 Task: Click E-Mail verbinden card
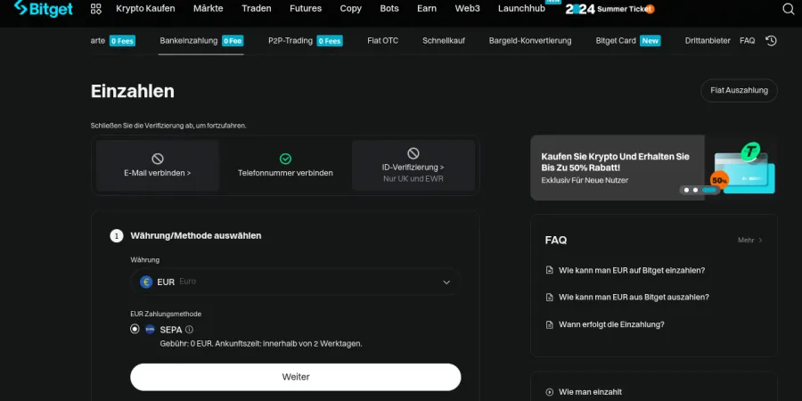[x=158, y=166]
